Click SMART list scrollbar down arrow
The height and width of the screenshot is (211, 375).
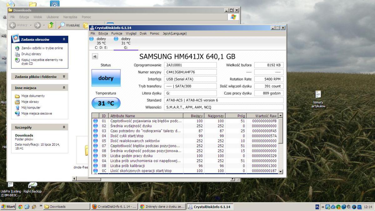(x=280, y=171)
